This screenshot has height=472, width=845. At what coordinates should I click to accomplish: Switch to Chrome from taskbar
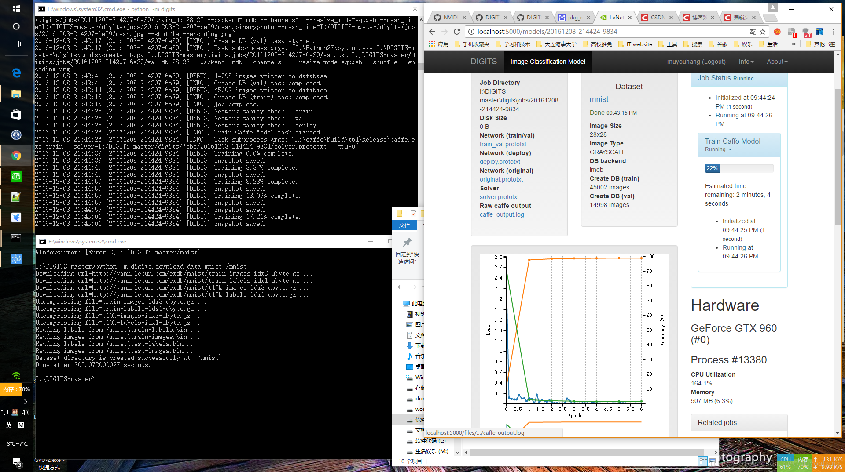pos(16,156)
